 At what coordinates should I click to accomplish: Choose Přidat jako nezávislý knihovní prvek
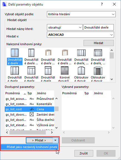[x=30, y=147]
